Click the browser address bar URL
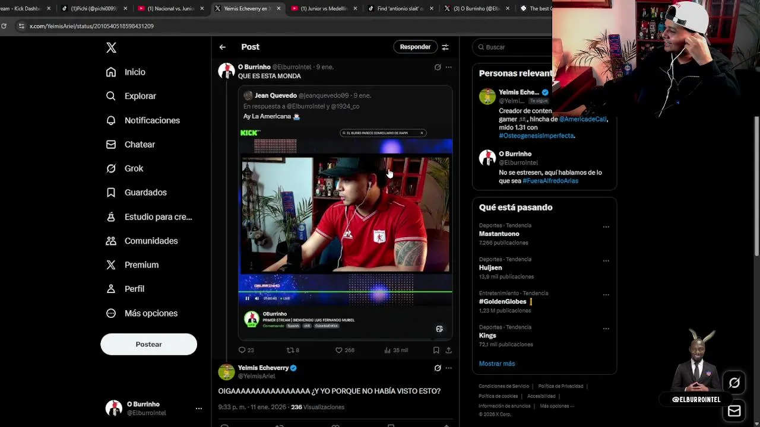The height and width of the screenshot is (427, 760). point(91,26)
